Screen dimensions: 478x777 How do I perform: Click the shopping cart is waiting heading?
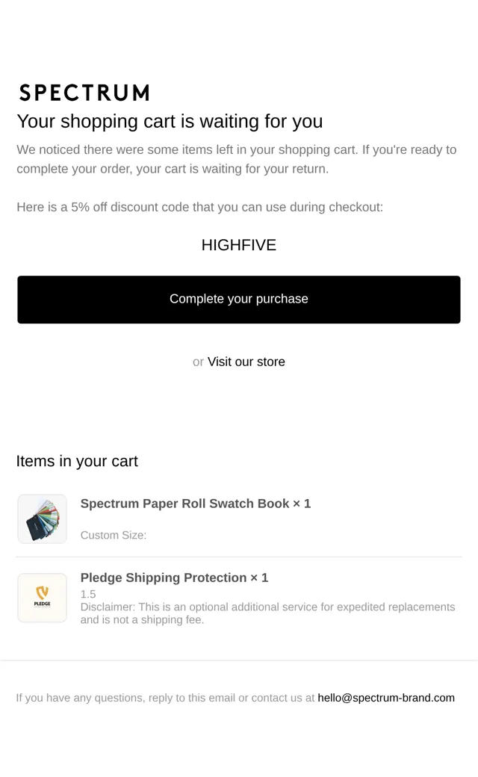(170, 121)
